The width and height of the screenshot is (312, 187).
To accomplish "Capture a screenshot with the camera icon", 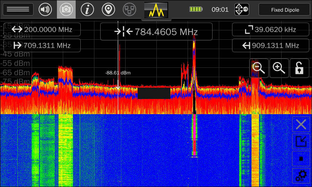I will (x=66, y=9).
